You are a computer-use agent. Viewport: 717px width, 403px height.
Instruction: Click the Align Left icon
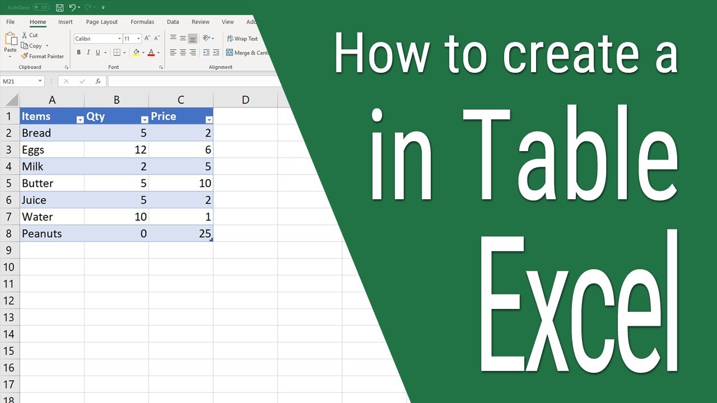tap(173, 53)
